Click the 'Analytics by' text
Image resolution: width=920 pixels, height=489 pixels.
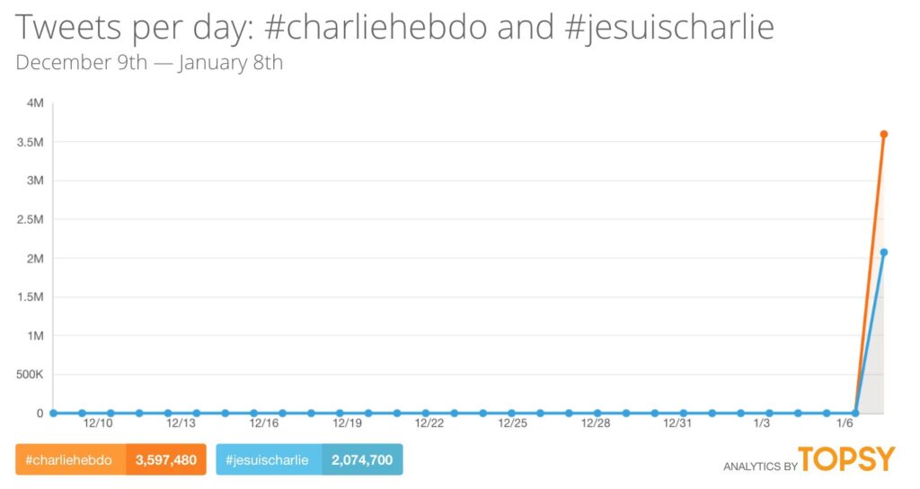point(758,466)
